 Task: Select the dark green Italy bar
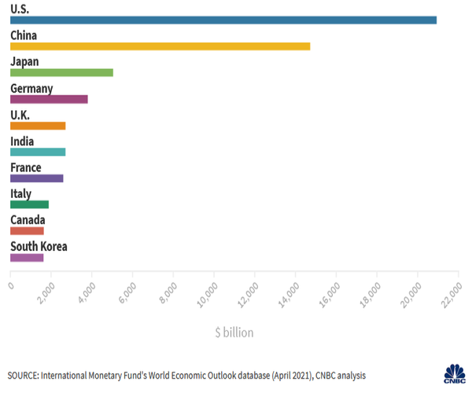(29, 204)
